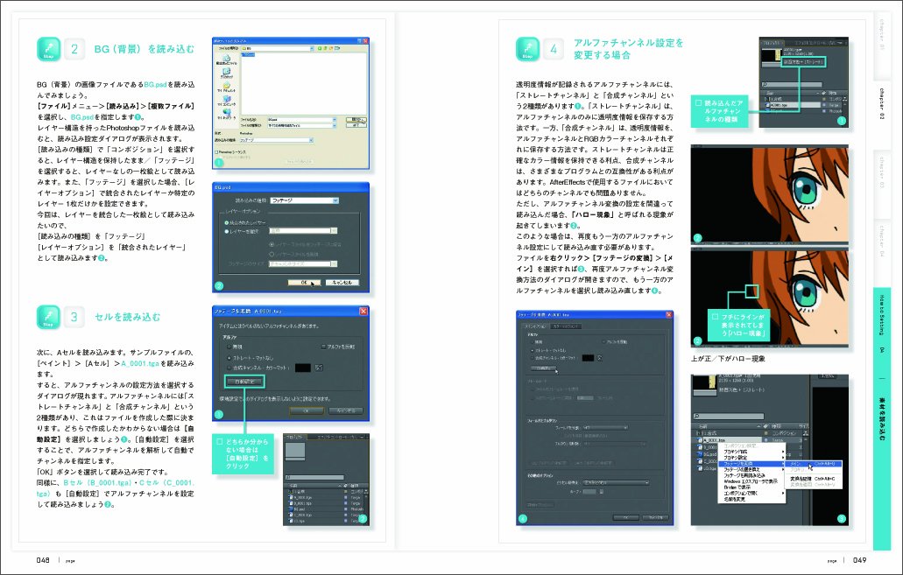Click C_0001 file icon behind the context menu

tap(701, 461)
